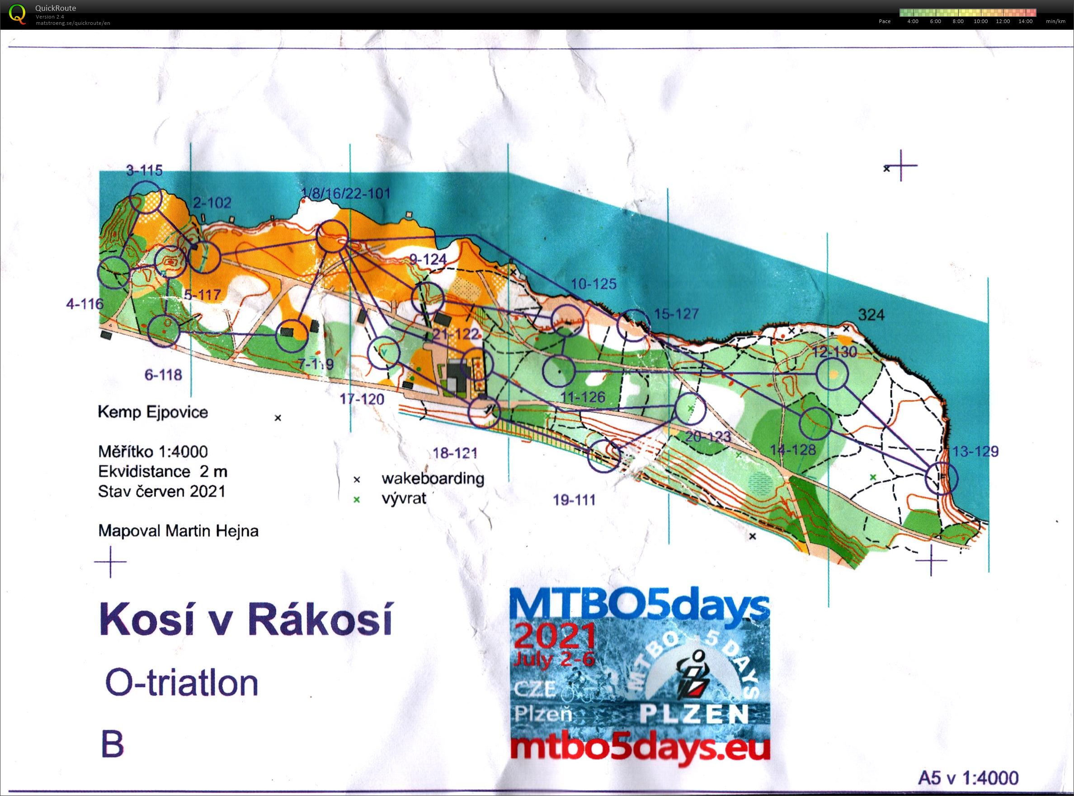The image size is (1074, 796).
Task: Click control label 3-115
Action: tap(145, 170)
